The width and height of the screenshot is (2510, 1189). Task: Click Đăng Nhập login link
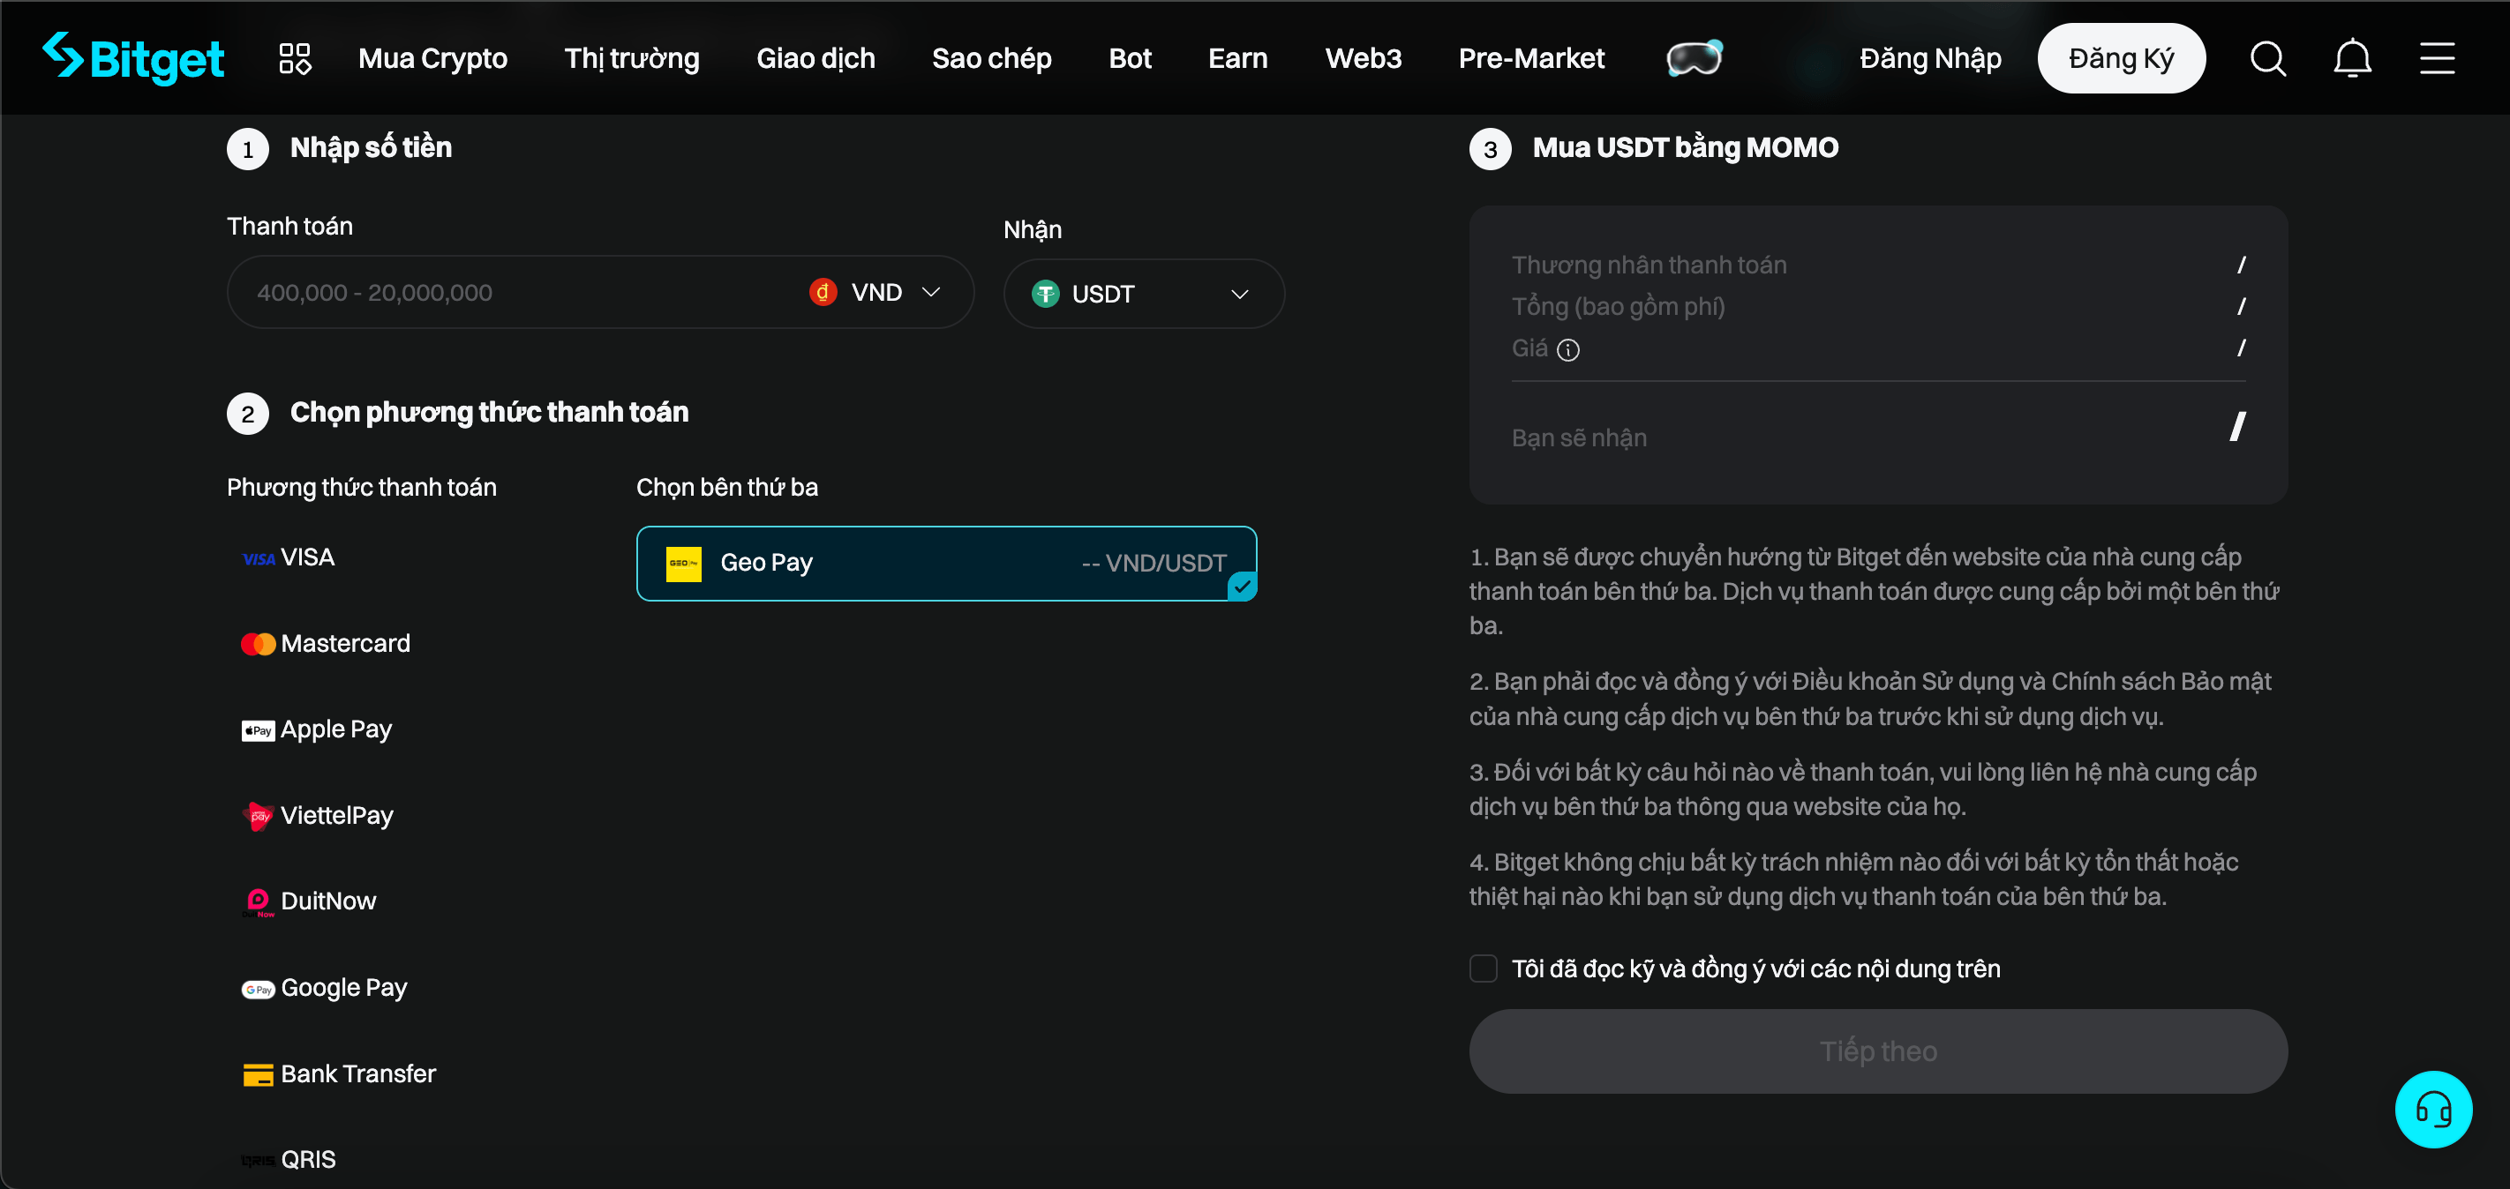tap(1929, 58)
